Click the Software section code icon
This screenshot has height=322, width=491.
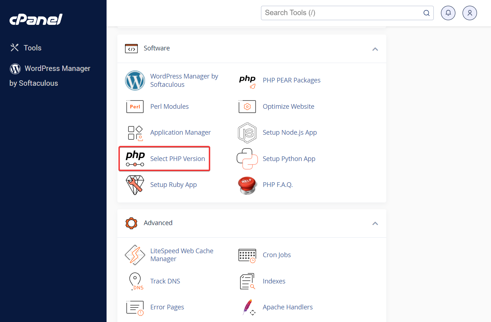[131, 48]
